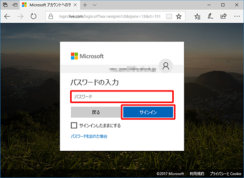View site security lock icon

point(51,16)
